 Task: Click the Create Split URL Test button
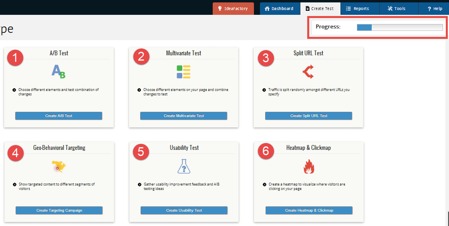(308, 116)
